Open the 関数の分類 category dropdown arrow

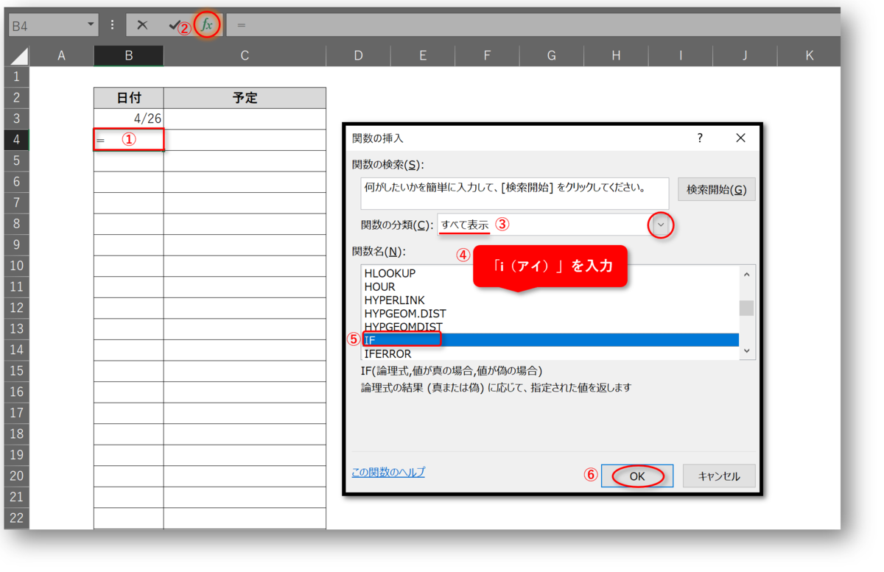[660, 225]
